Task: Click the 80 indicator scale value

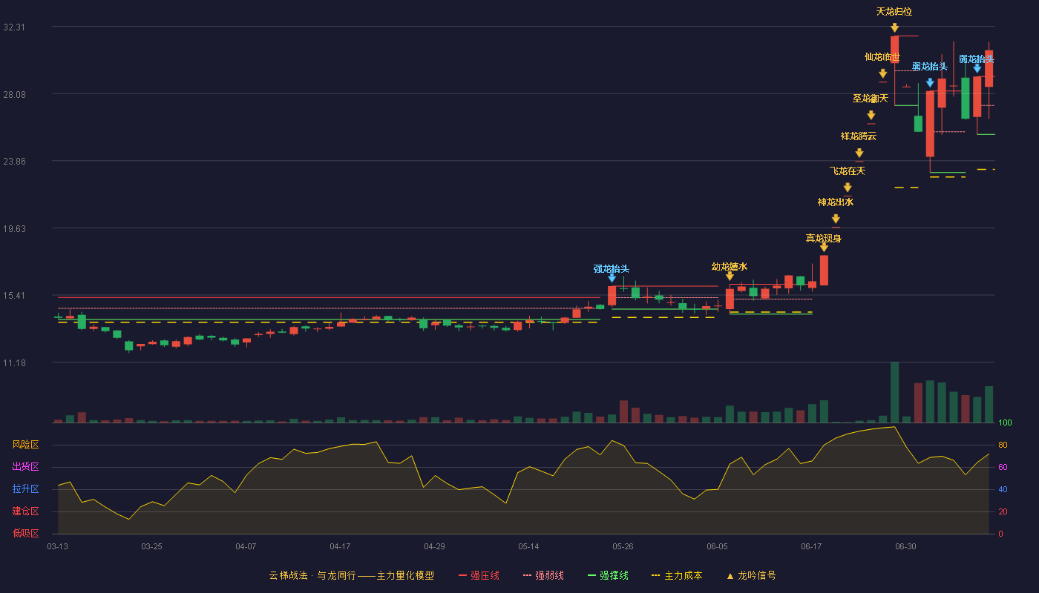Action: click(x=1003, y=445)
